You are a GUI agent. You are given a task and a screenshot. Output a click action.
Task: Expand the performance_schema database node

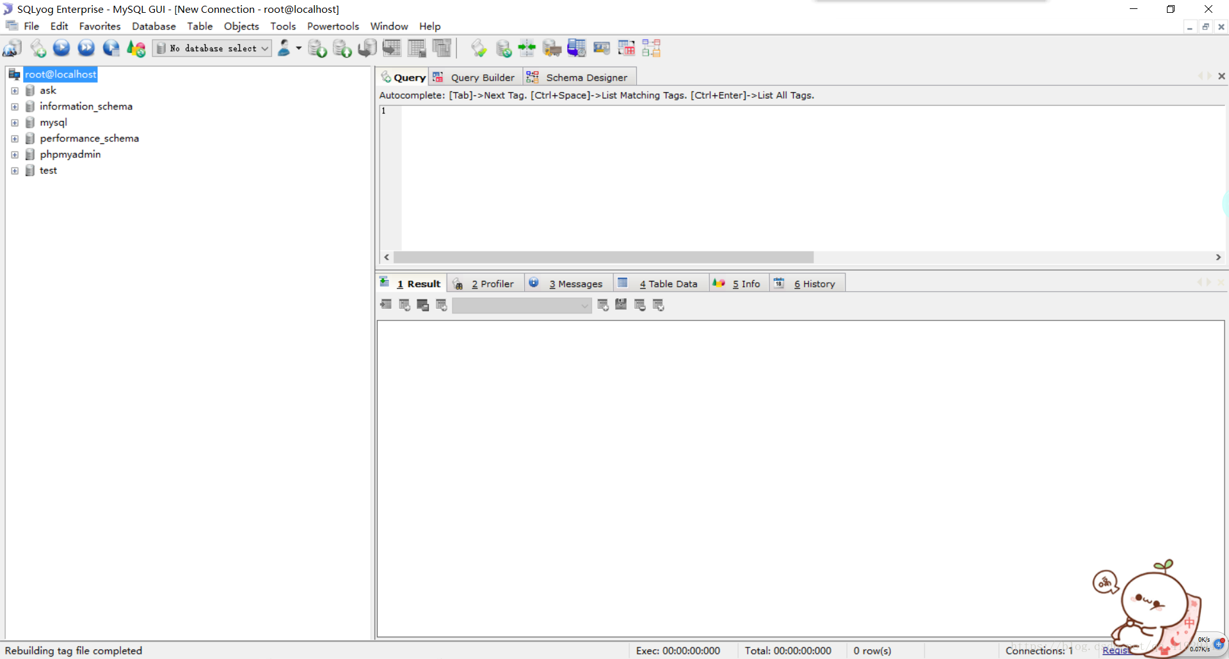[15, 139]
